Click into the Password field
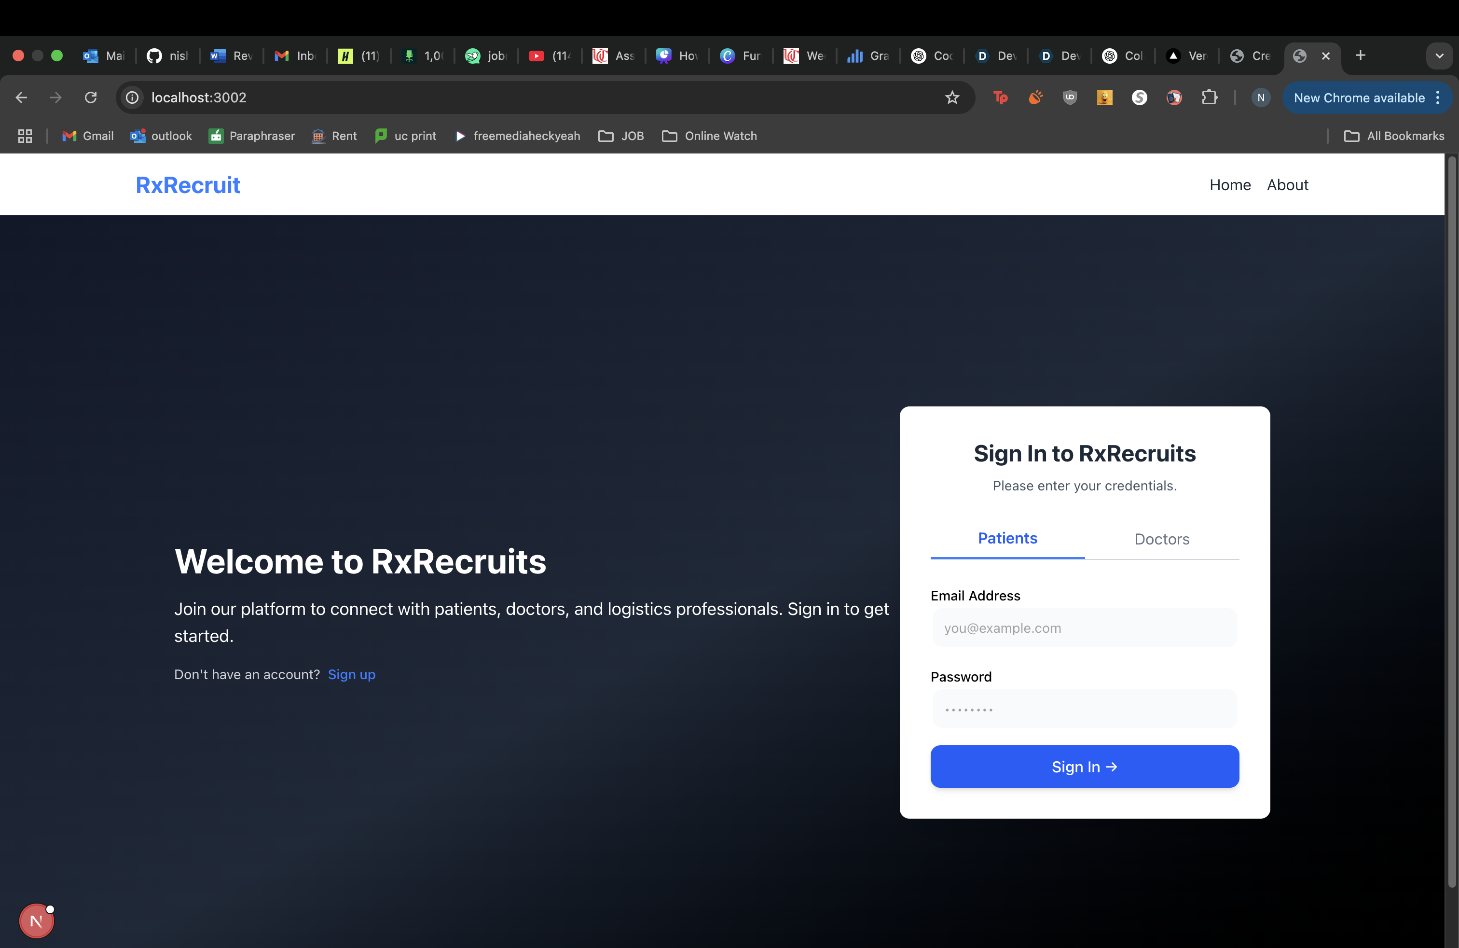 coord(1084,709)
